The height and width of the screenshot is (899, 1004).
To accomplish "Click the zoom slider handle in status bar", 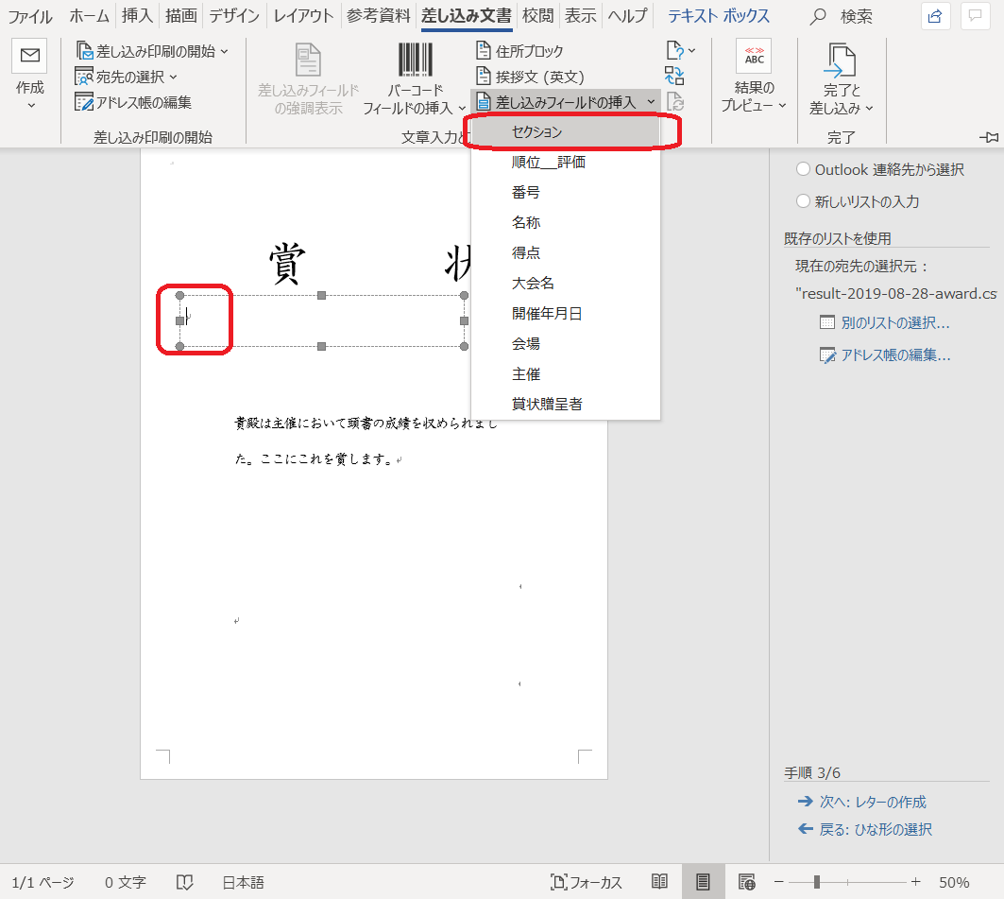I will 816,882.
